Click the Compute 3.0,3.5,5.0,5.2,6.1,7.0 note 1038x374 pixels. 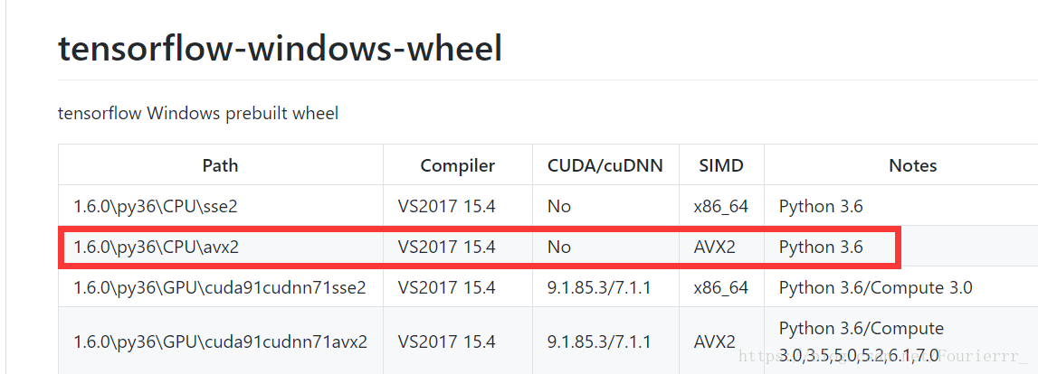[862, 341]
